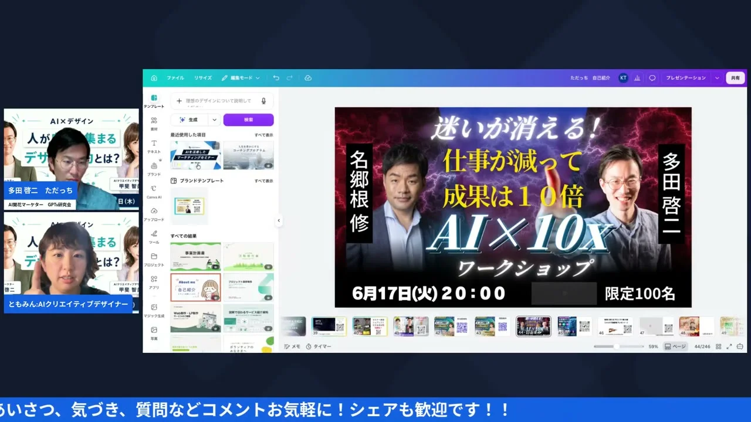The height and width of the screenshot is (422, 751).
Task: Open the assistant icon at bottom right corner
Action: [x=740, y=346]
